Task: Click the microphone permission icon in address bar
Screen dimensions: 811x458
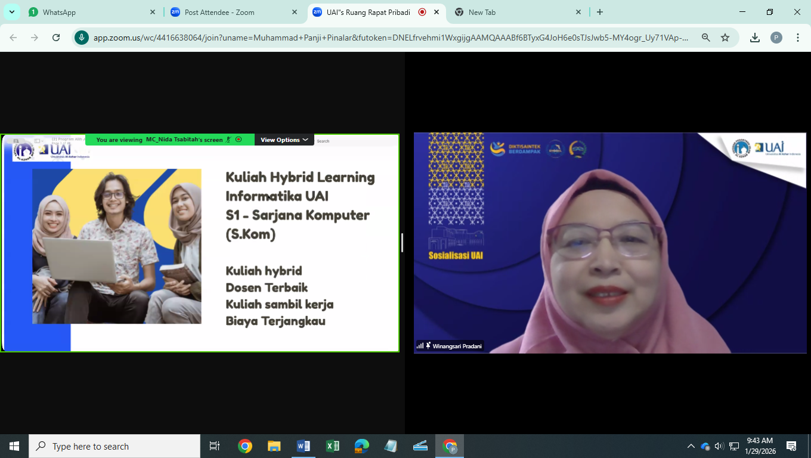Action: pos(82,38)
